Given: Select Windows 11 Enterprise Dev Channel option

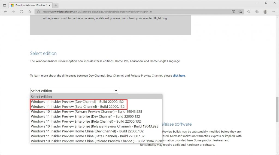Looking at the screenshot, I should 96,116.
